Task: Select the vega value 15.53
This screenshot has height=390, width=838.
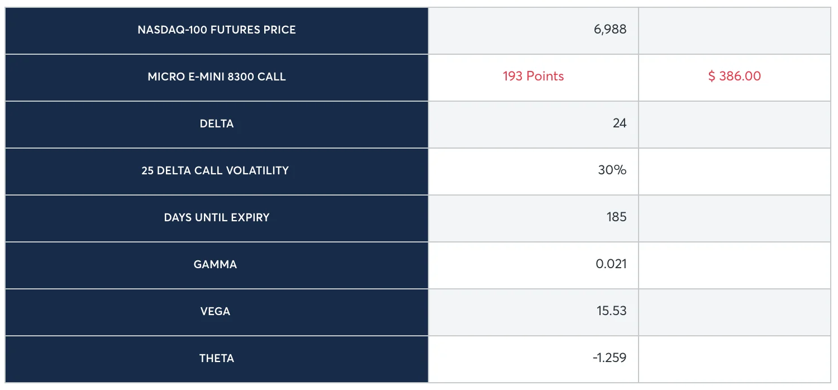Action: coord(611,311)
